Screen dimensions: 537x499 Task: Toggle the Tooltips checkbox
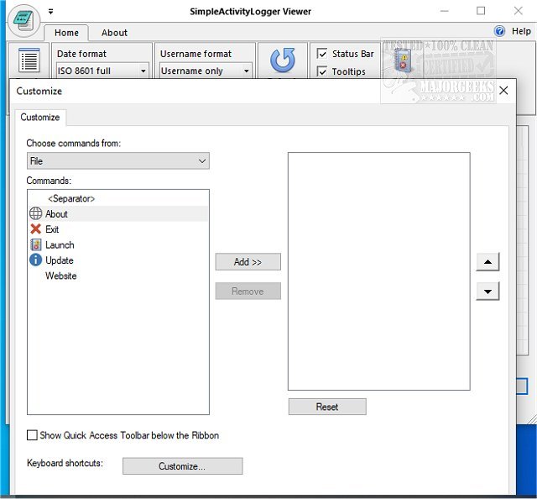322,71
